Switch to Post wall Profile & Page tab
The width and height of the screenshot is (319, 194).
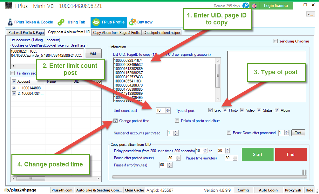point(25,32)
